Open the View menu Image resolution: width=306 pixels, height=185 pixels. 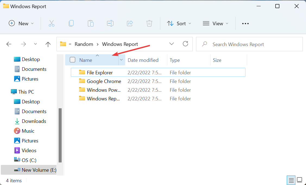215,23
